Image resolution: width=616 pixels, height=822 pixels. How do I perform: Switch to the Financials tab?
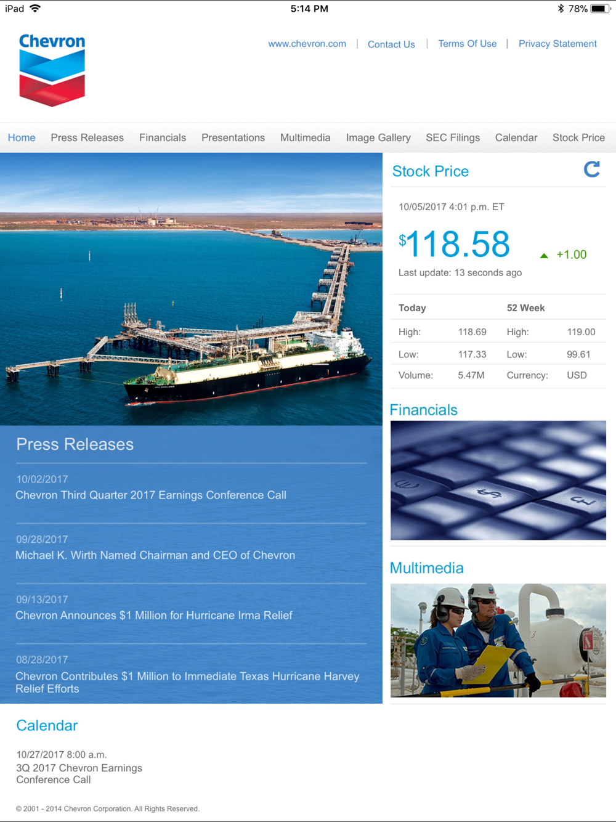coord(162,137)
